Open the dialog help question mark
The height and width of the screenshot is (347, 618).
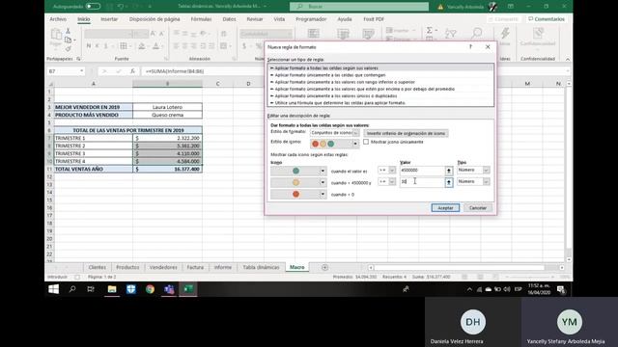tap(470, 47)
